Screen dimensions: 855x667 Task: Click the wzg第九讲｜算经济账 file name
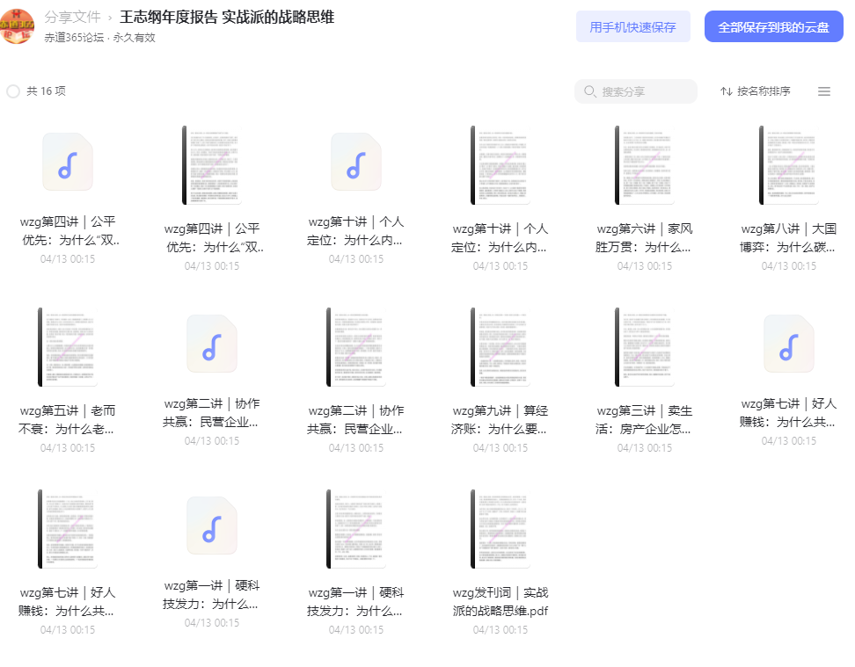tap(501, 420)
